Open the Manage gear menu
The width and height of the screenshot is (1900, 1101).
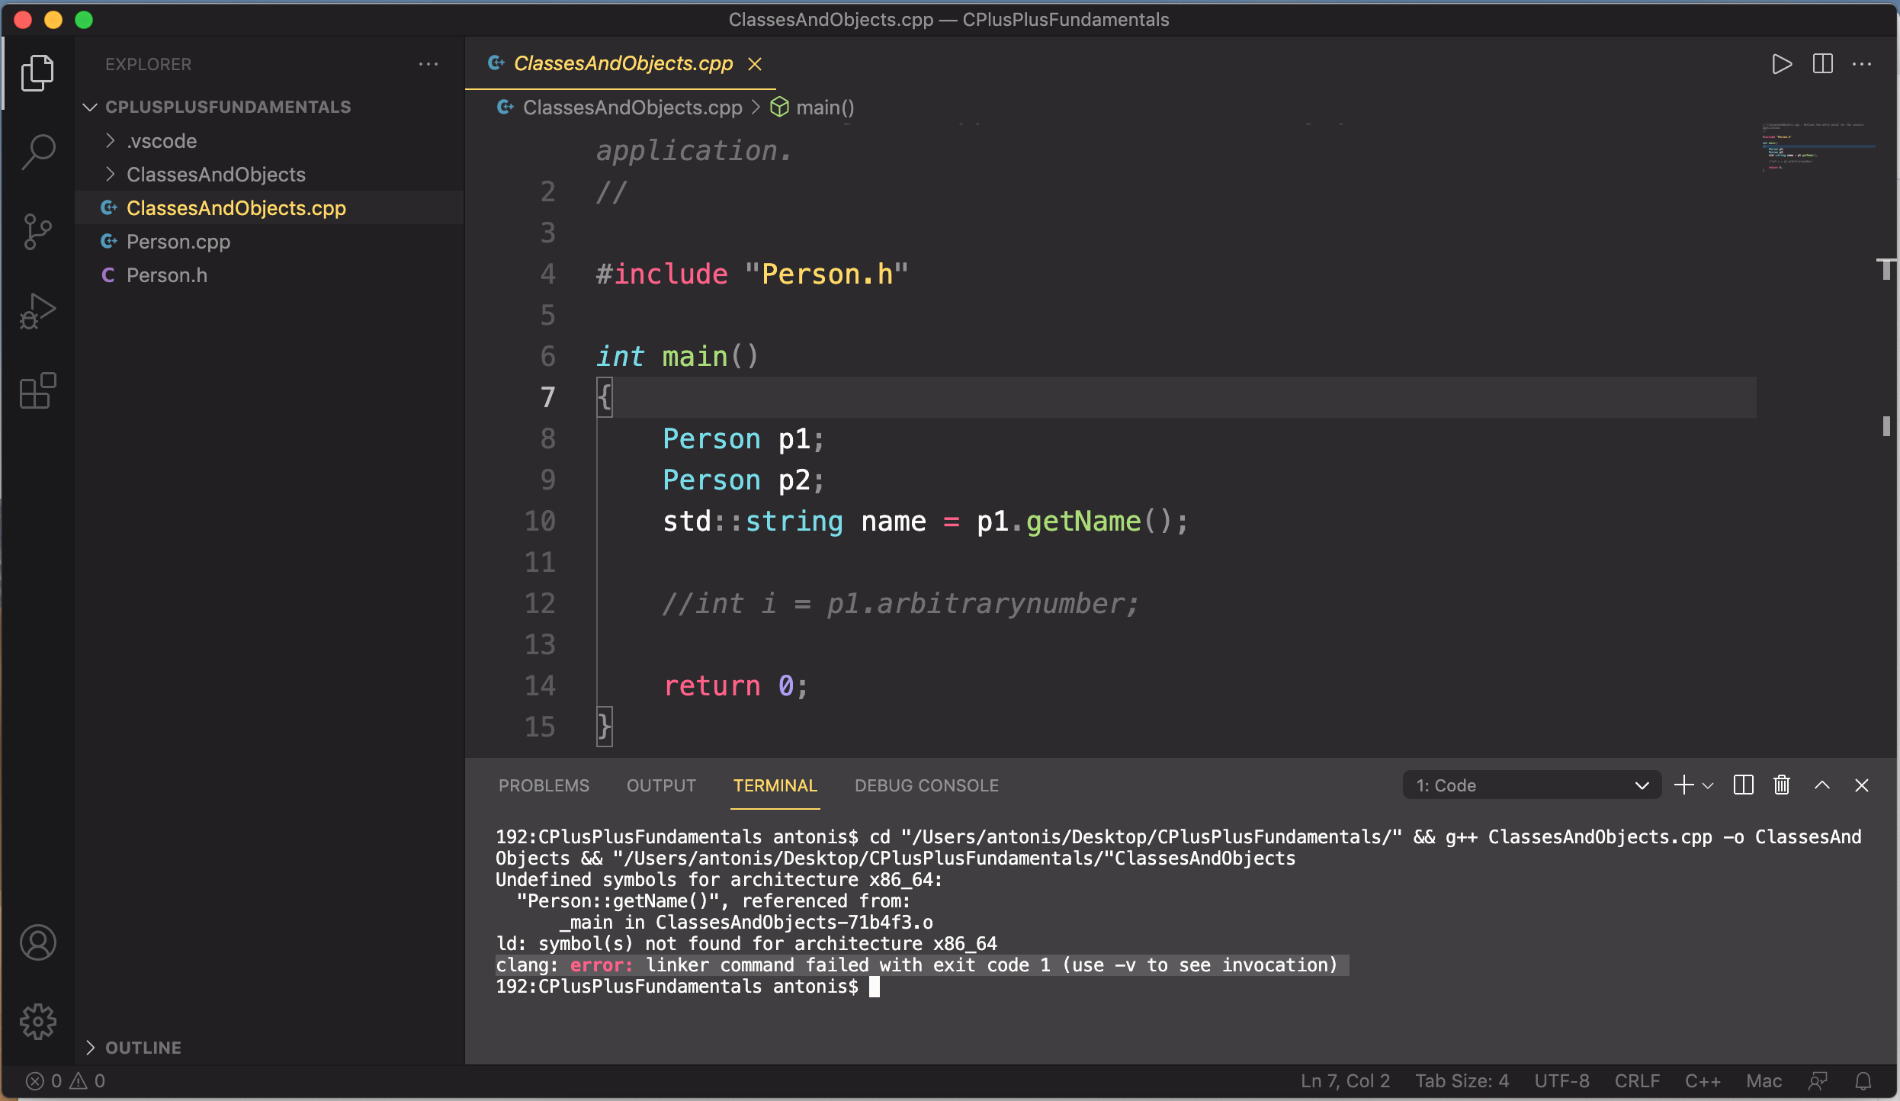point(38,1022)
